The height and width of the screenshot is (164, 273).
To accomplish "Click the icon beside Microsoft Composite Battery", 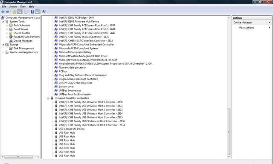I will [56, 52].
